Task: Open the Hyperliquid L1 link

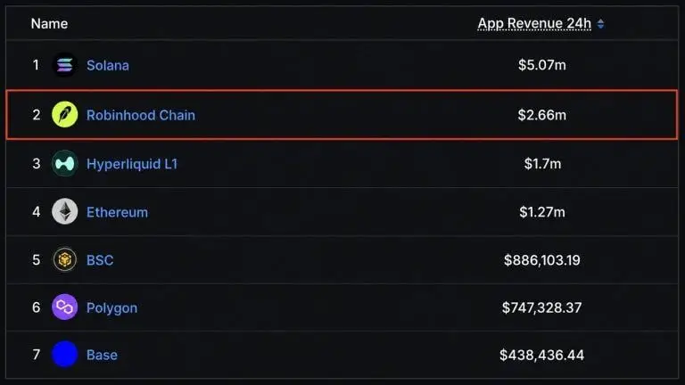Action: [x=132, y=164]
